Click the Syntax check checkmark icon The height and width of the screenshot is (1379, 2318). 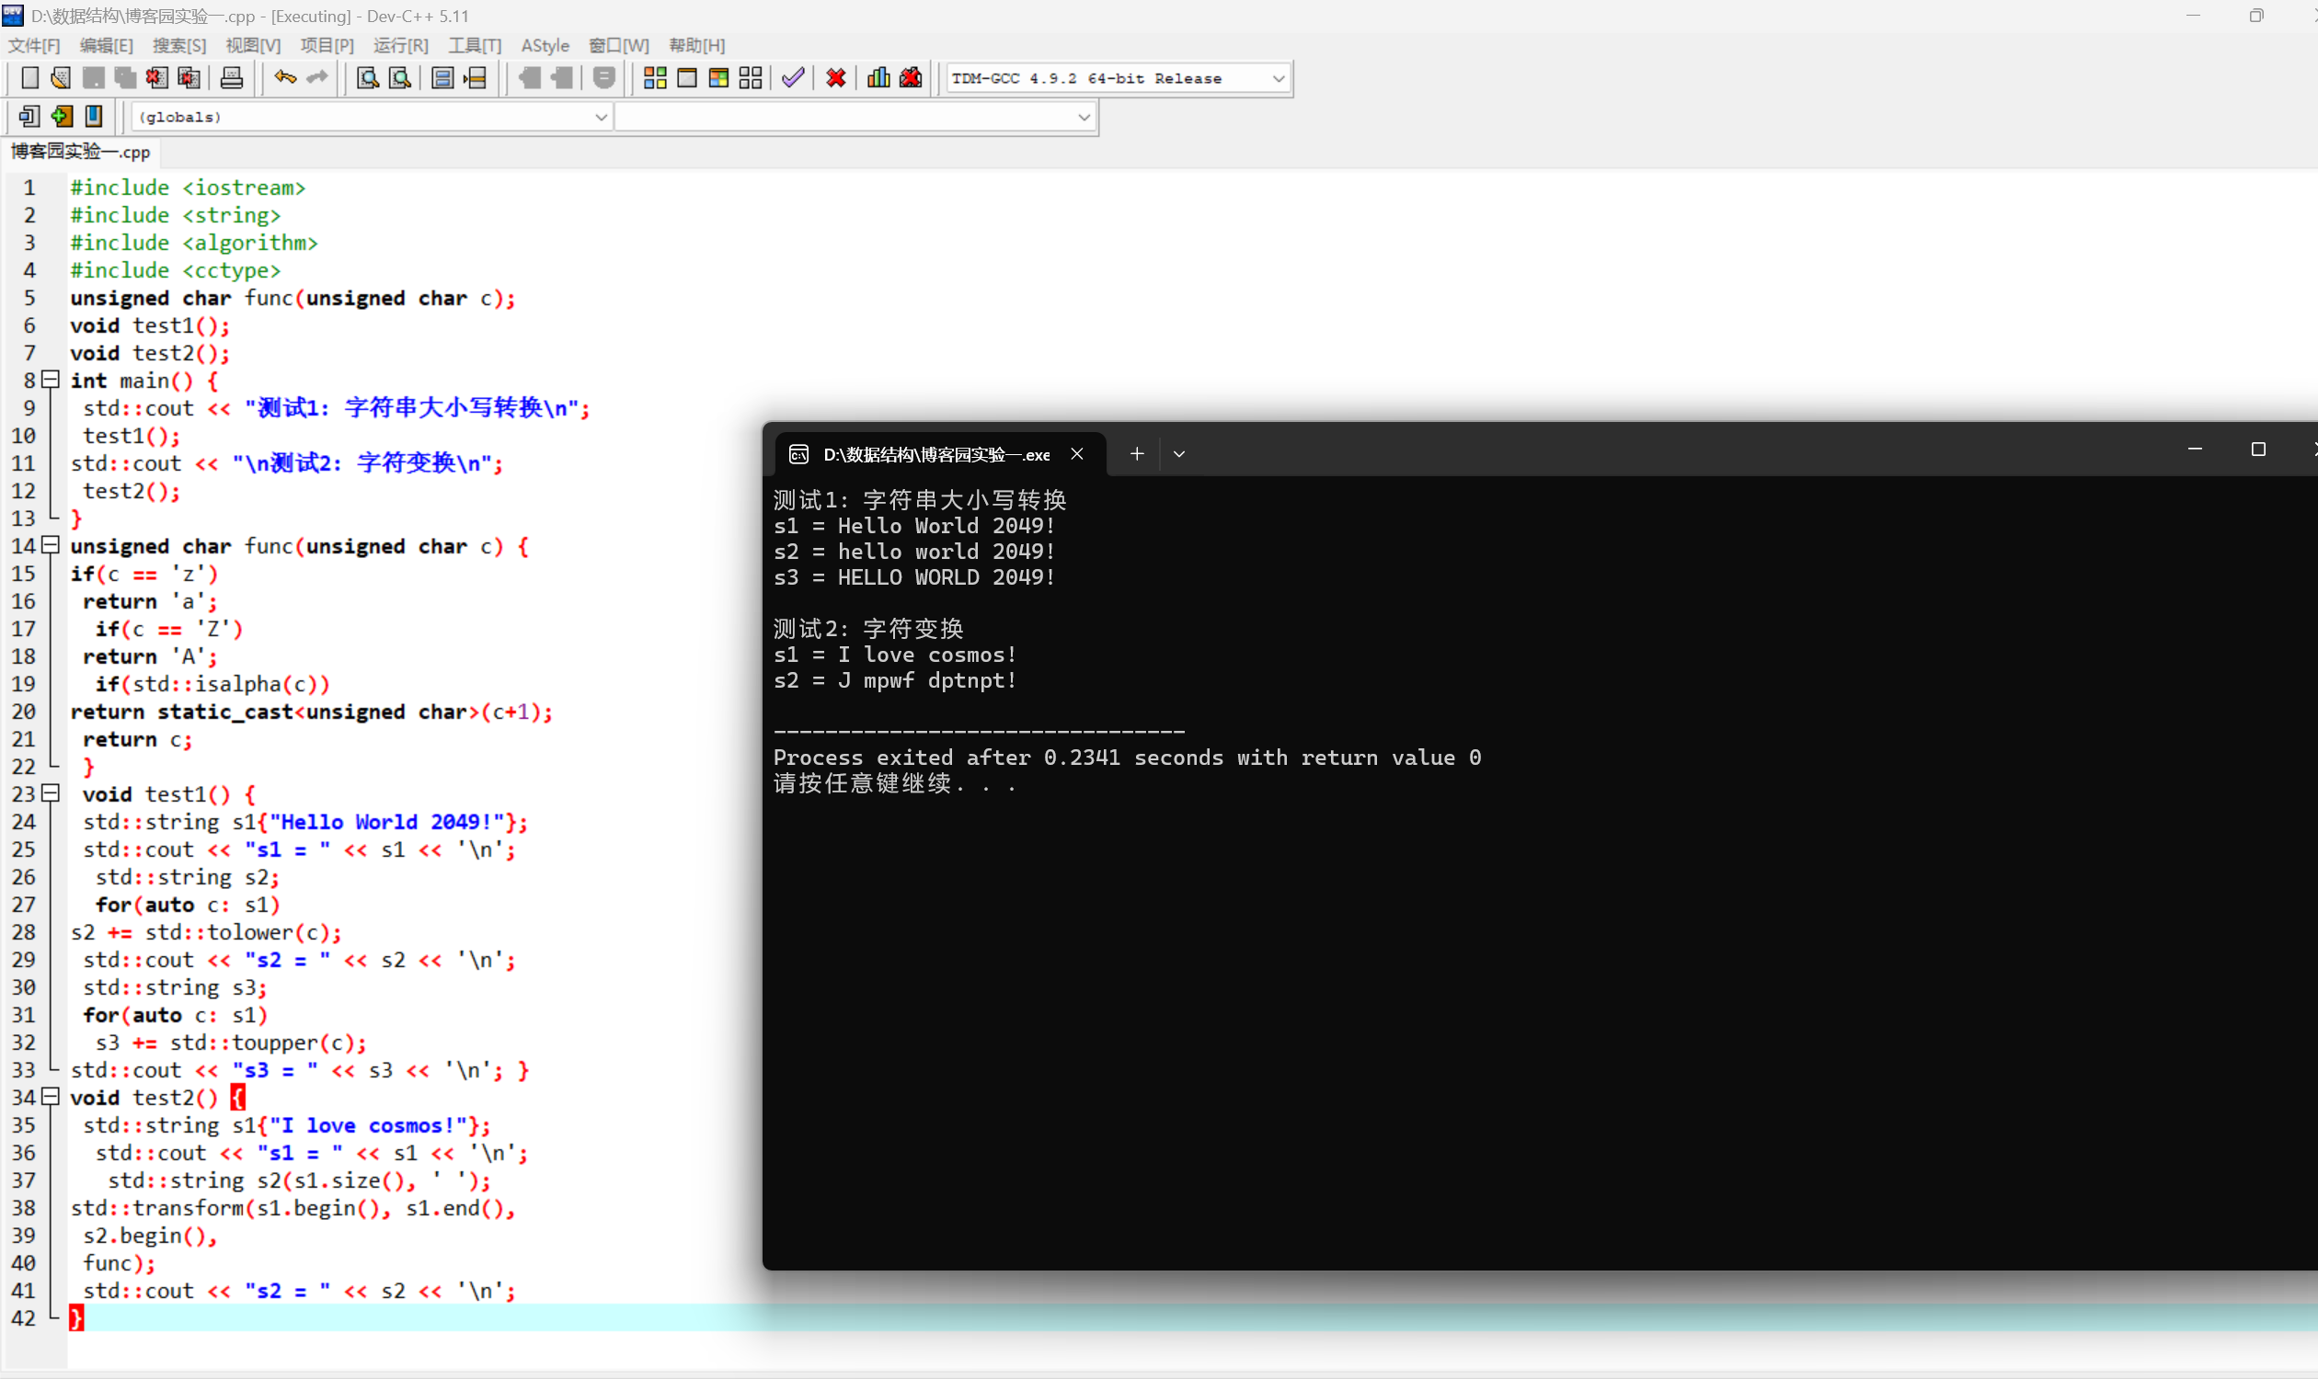coord(792,78)
